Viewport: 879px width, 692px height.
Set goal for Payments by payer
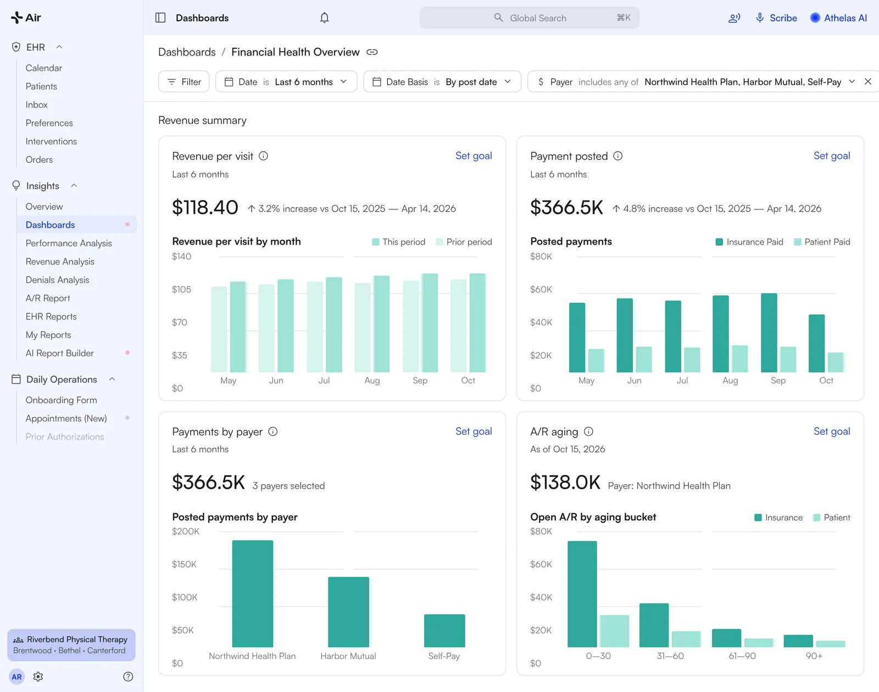pyautogui.click(x=474, y=431)
